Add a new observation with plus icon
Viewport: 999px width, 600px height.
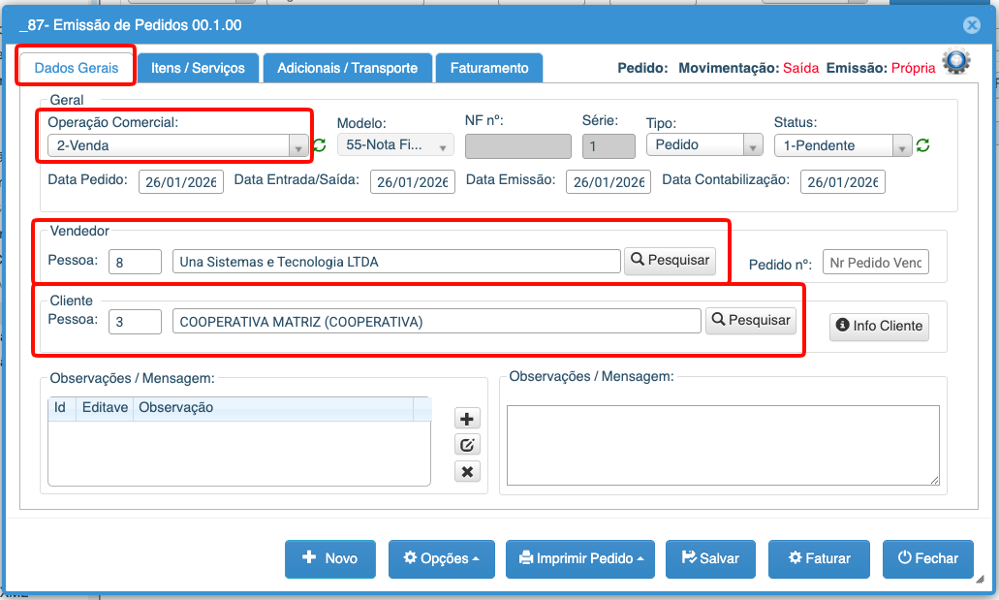(467, 419)
